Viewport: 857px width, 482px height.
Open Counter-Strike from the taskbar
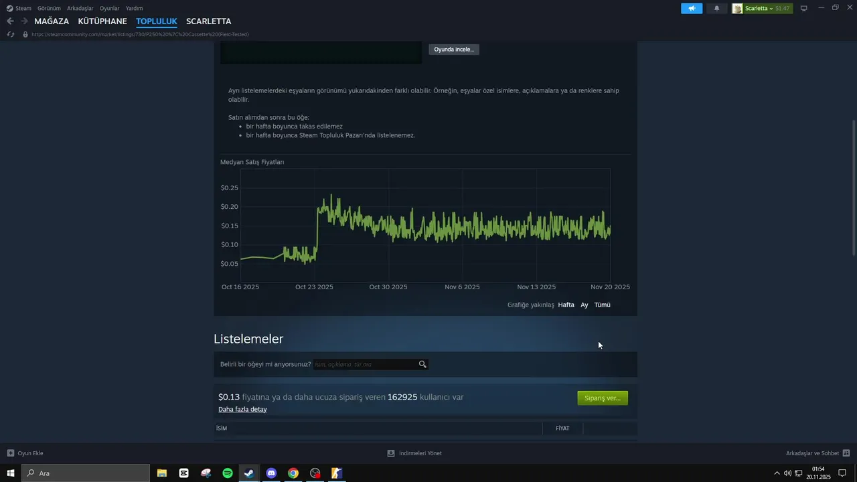[x=337, y=473]
